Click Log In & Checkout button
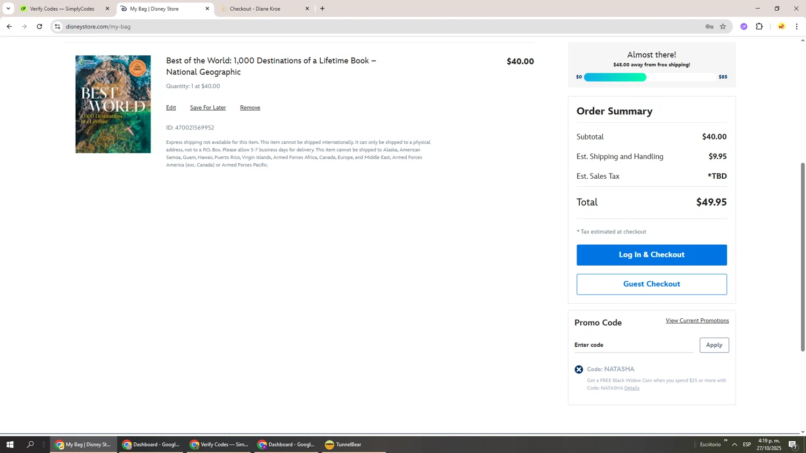Viewport: 806px width, 453px height. coord(651,255)
